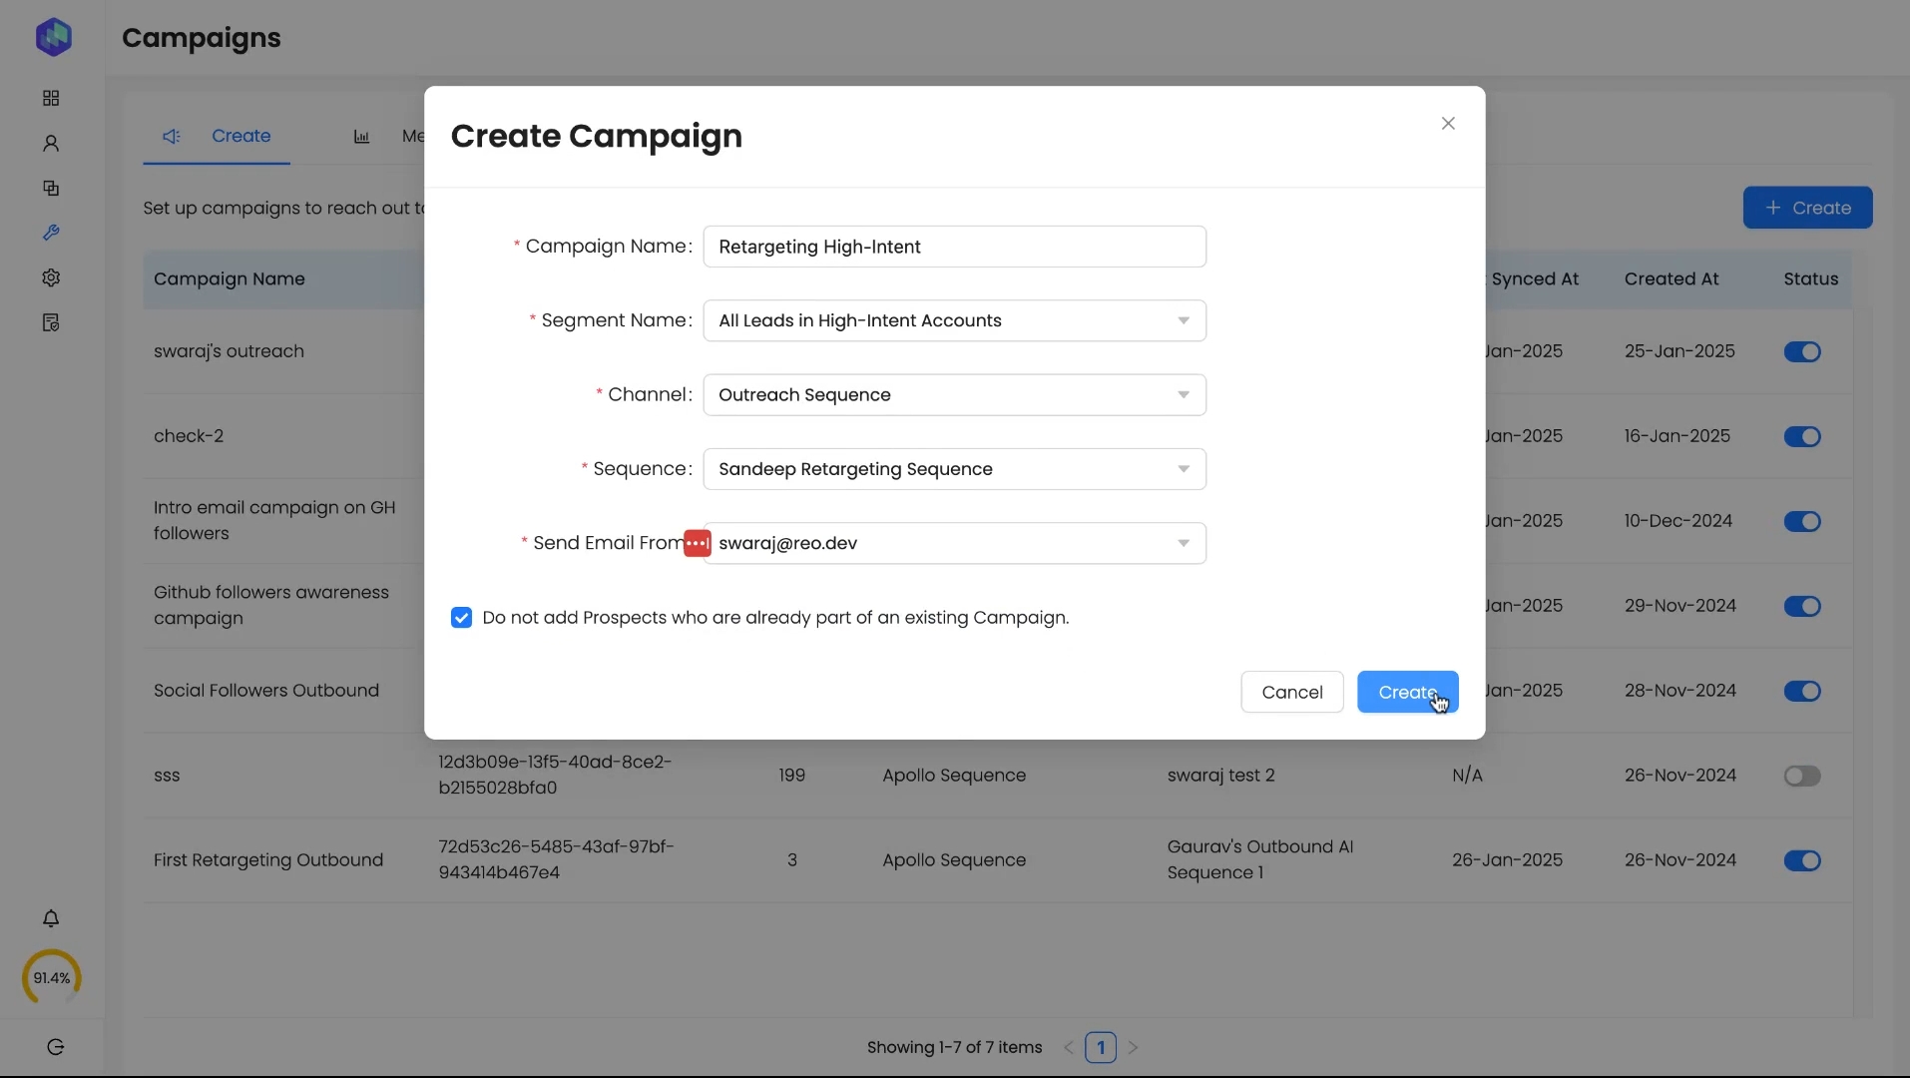Screen dimensions: 1910x1078
Task: Open the Send Email From dropdown
Action: point(954,543)
